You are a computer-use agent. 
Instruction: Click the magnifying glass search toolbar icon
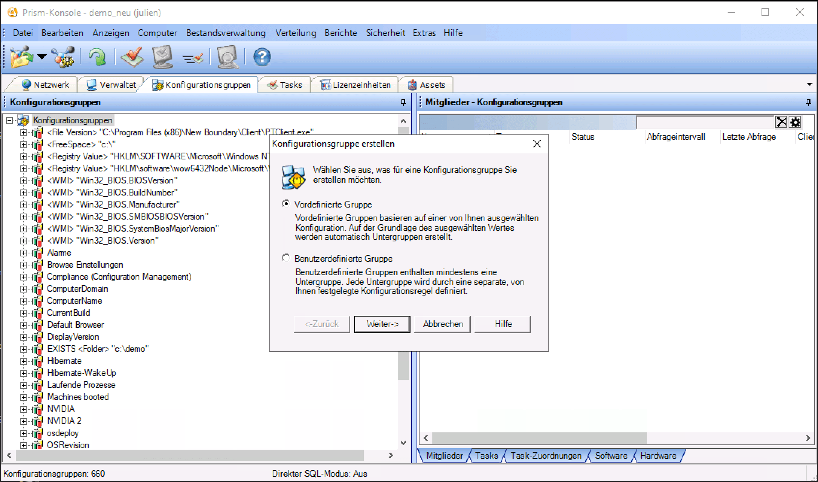point(228,57)
